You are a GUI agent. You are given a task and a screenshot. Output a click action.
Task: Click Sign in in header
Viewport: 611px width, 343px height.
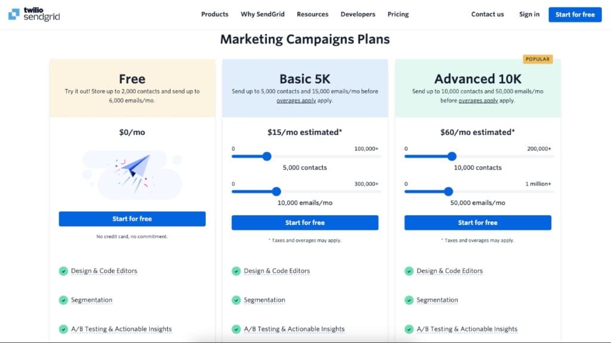pos(529,14)
